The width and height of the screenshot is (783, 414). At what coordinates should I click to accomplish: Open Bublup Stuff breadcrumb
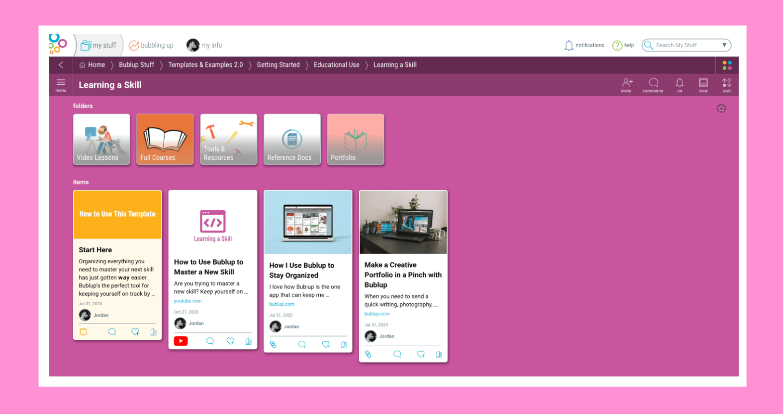pos(136,65)
